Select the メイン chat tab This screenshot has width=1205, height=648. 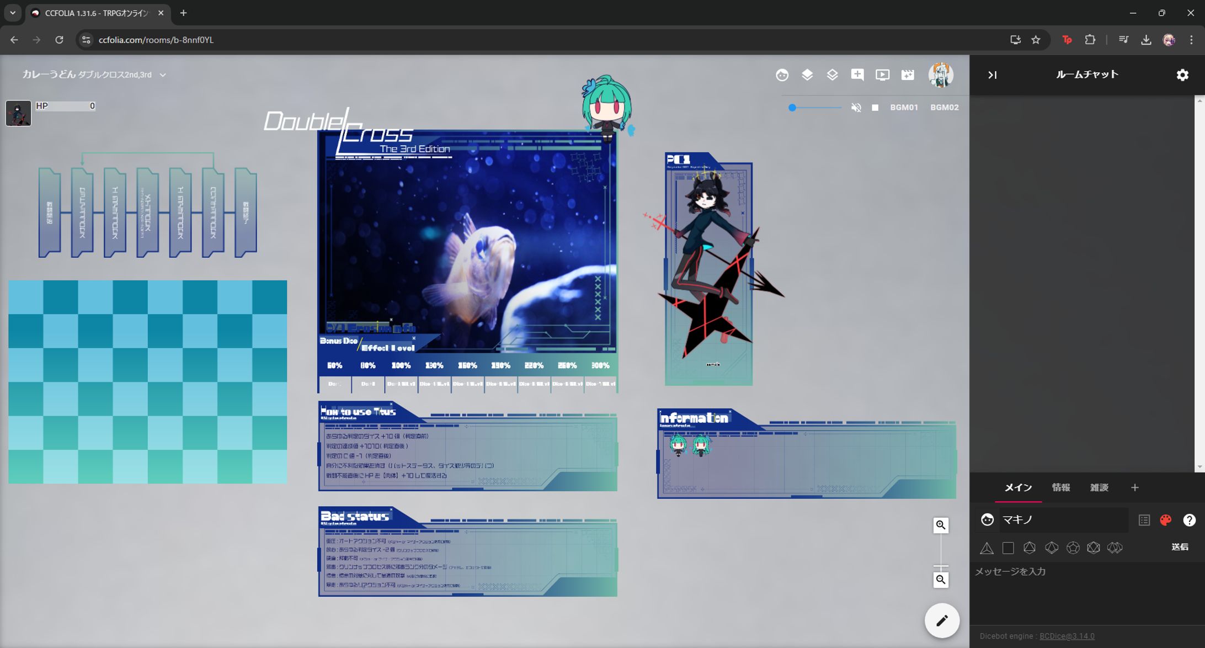(x=1018, y=487)
